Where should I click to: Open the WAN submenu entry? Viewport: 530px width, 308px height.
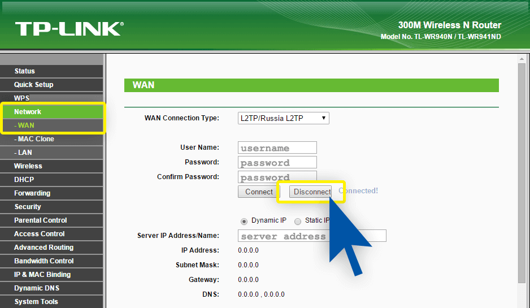coord(53,125)
